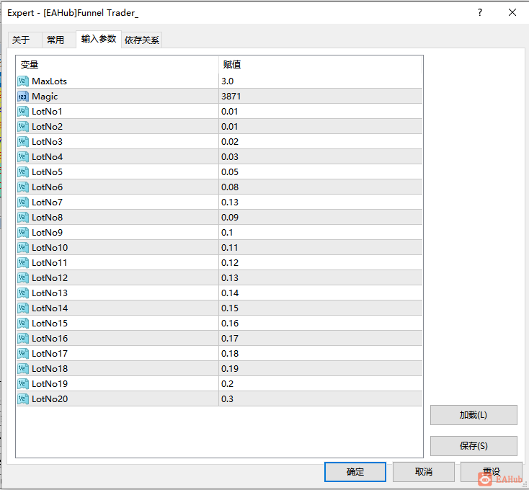The height and width of the screenshot is (490, 529).
Task: Select the 输入参数 tab
Action: 99,39
